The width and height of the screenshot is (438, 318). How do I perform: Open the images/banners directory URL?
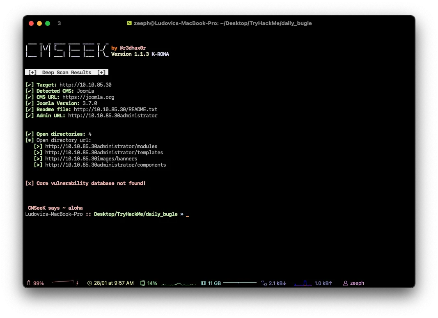[x=91, y=159]
